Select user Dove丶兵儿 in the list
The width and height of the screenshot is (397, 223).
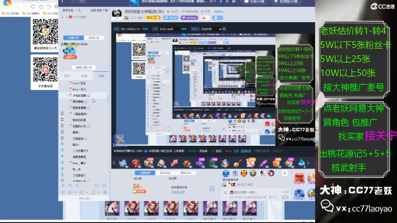tap(79, 90)
